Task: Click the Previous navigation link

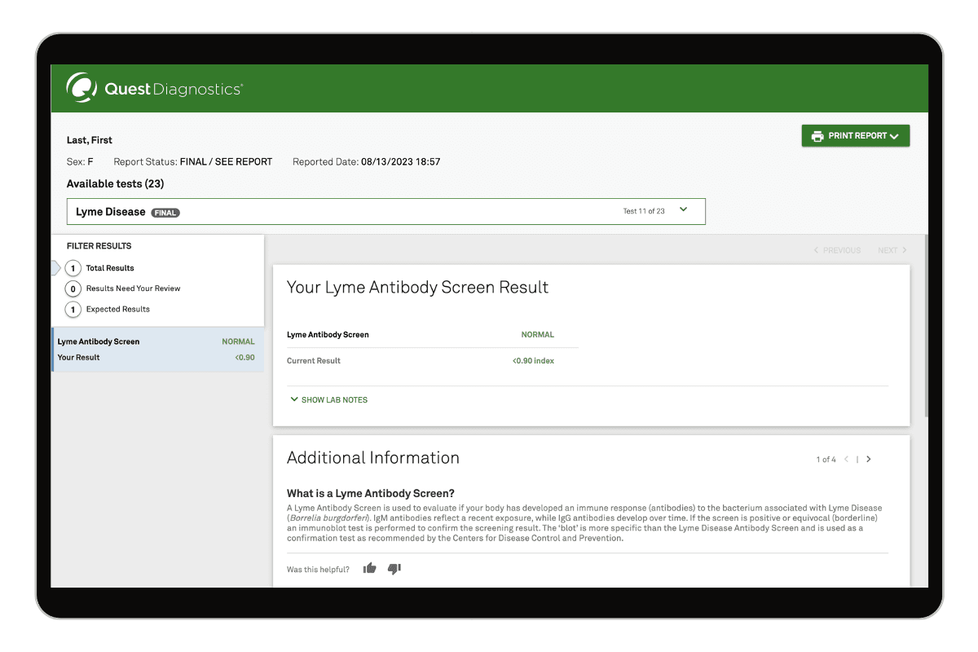Action: coord(837,250)
